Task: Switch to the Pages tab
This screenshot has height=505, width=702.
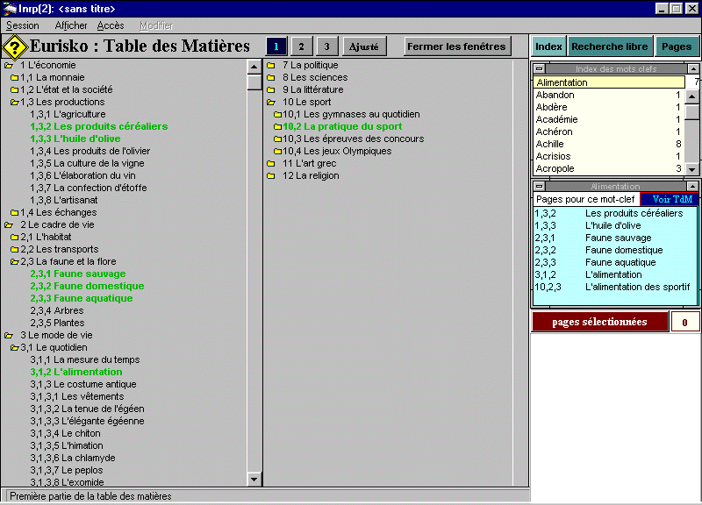Action: 676,46
